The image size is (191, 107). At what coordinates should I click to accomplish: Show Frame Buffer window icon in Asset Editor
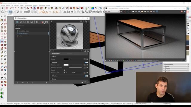(x=47, y=22)
